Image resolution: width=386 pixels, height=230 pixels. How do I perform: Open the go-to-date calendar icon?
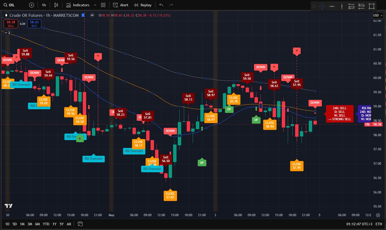tap(80, 224)
